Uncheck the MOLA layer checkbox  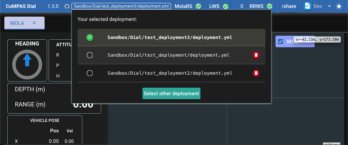click(281, 41)
